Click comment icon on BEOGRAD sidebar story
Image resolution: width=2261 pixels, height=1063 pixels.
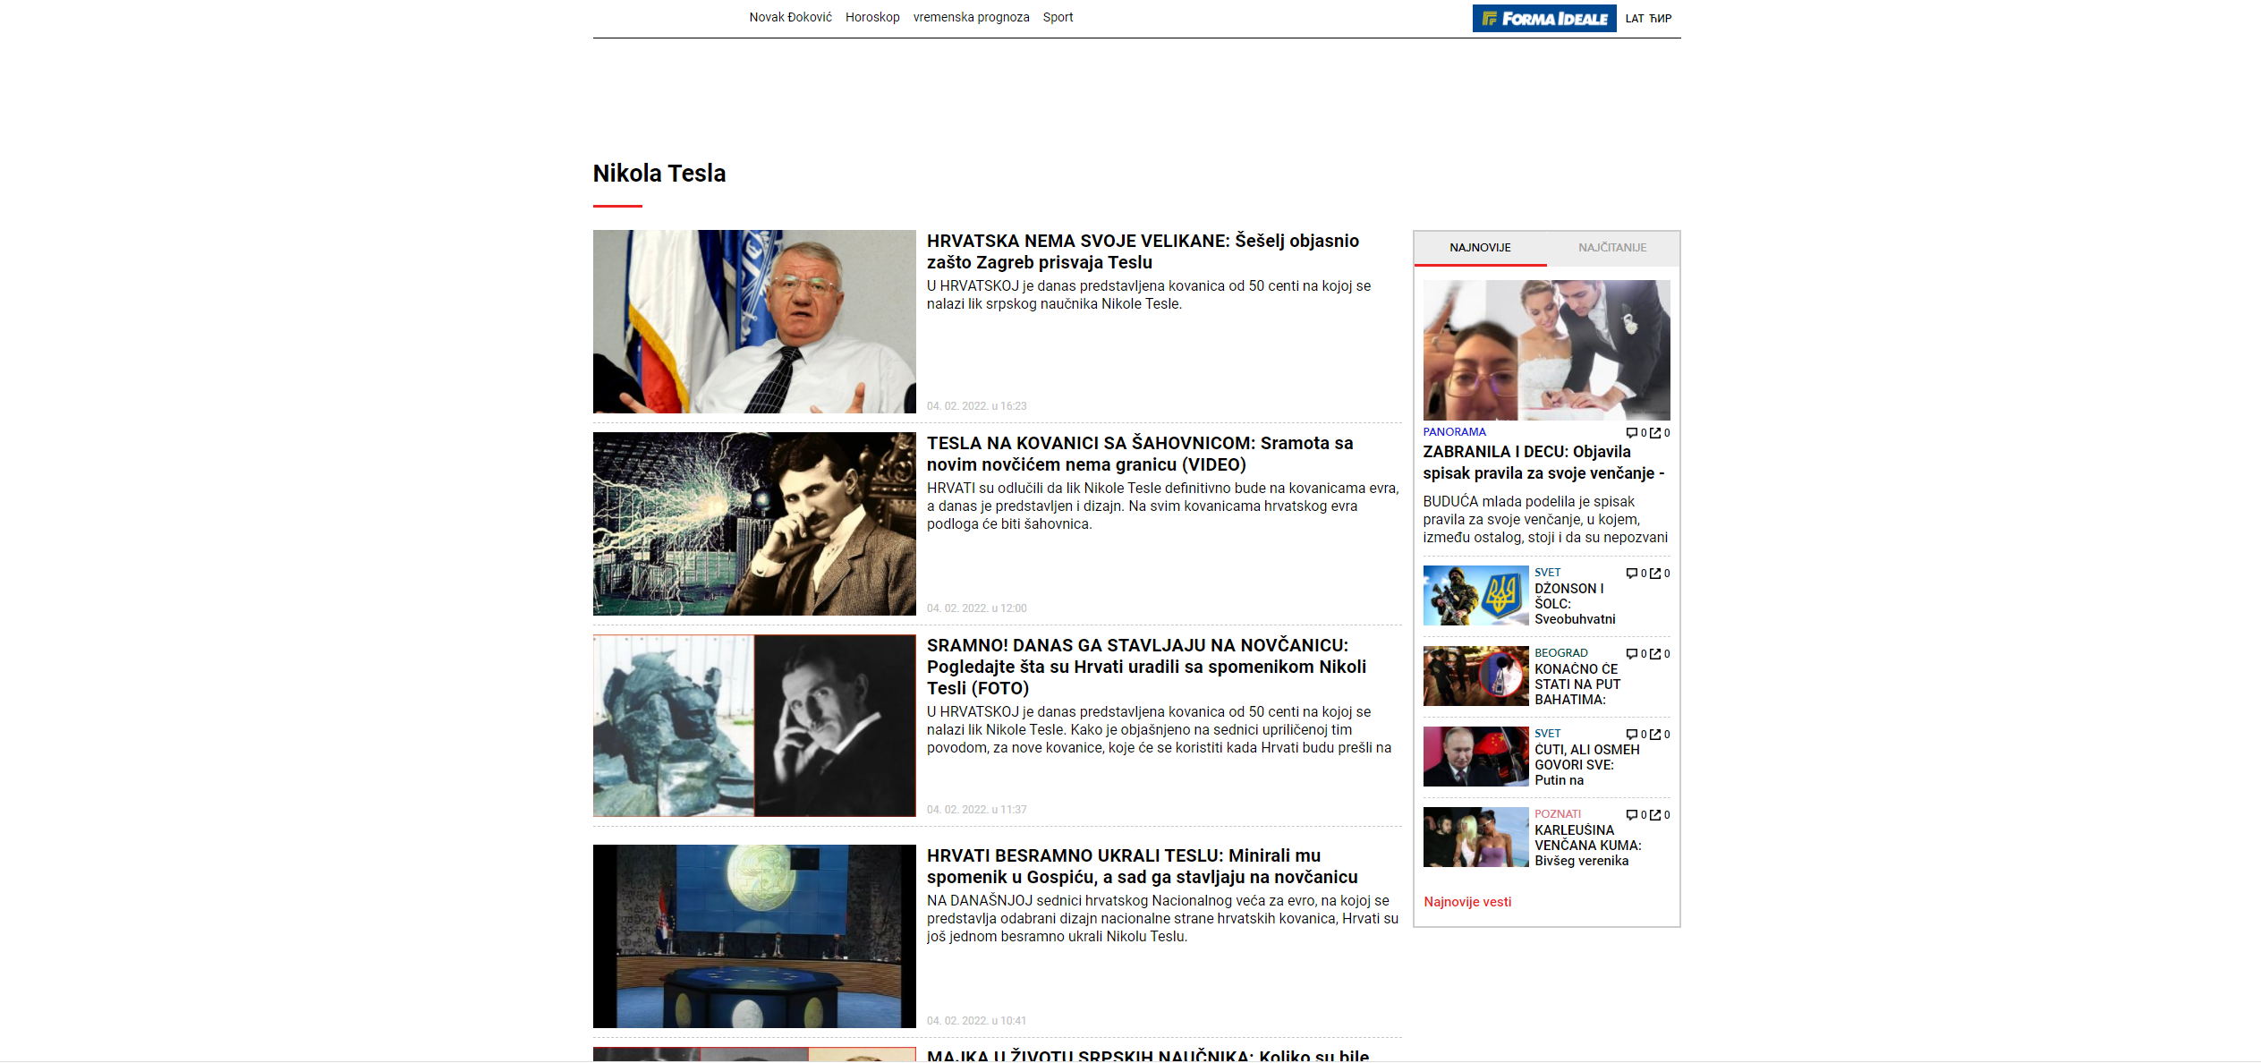(1631, 654)
